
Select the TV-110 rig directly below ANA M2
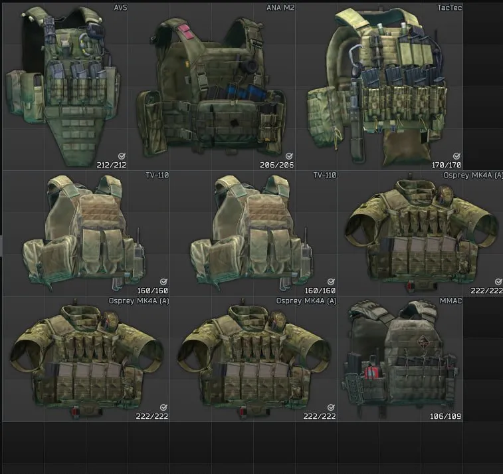[253, 233]
